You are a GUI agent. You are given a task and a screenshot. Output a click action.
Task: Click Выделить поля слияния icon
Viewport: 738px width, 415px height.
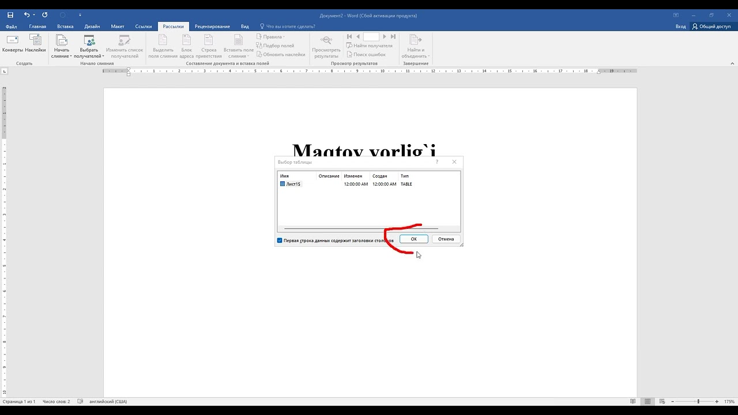point(163,40)
